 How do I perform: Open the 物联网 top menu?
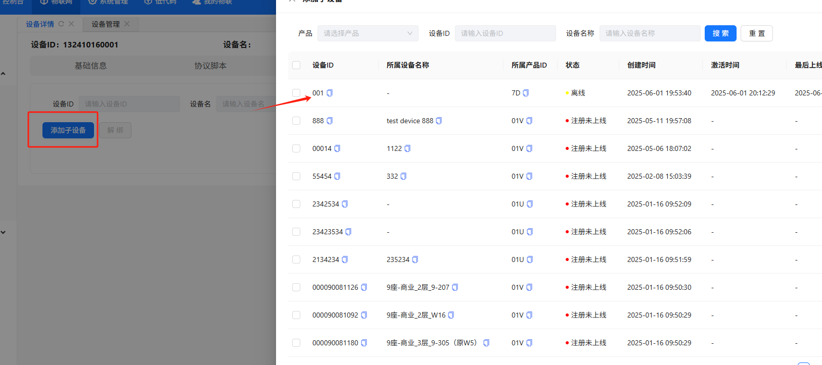point(56,3)
